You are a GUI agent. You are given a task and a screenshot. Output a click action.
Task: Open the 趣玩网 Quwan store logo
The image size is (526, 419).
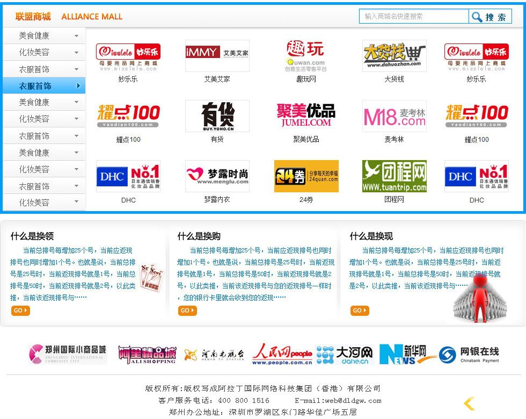click(305, 56)
